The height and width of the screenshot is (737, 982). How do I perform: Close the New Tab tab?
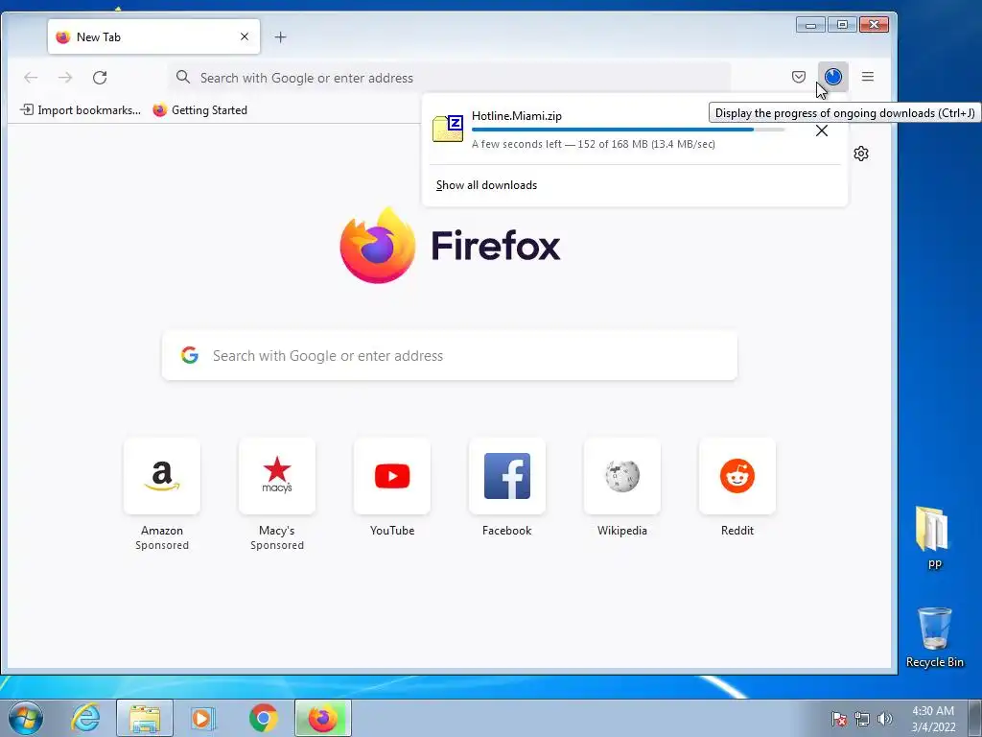[245, 37]
